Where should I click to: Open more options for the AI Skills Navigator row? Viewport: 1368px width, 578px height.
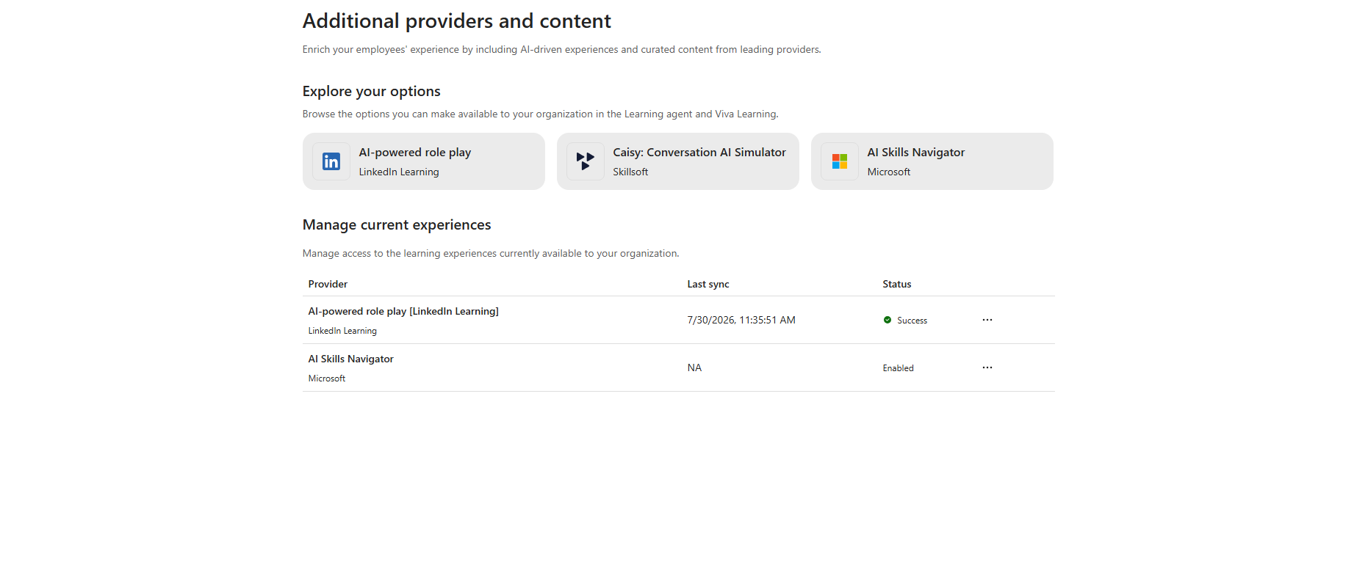987,367
